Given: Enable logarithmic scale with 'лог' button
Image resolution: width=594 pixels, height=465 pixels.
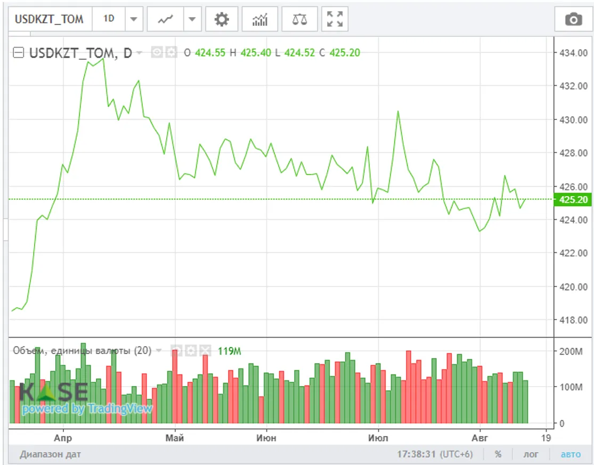Looking at the screenshot, I should tap(530, 454).
